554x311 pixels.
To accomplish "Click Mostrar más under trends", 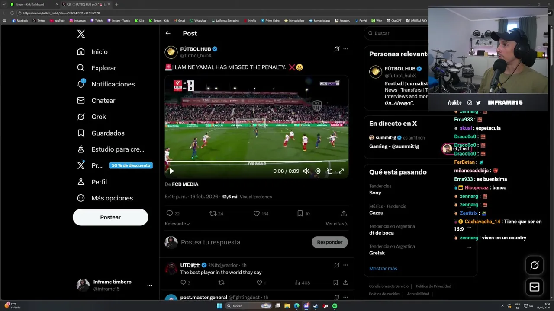I will pyautogui.click(x=383, y=269).
